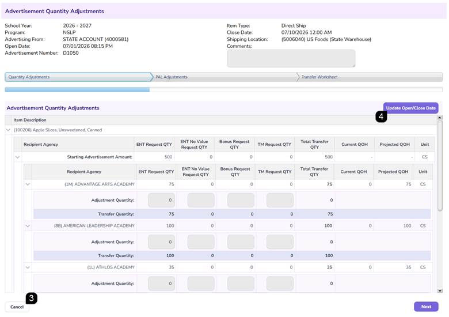Image resolution: width=449 pixels, height=317 pixels.
Task: Click Update Open/Close Date button
Action: point(410,108)
